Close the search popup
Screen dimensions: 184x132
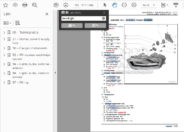[104, 13]
